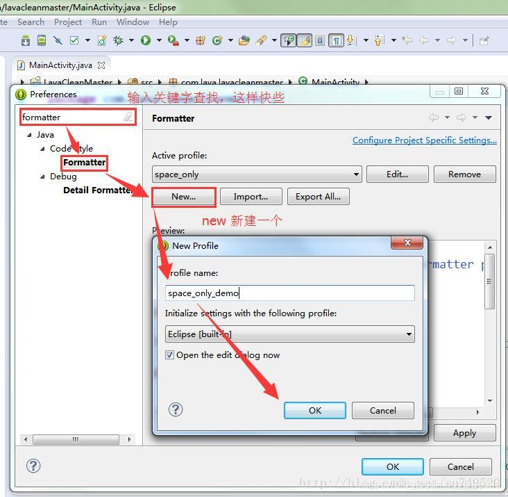Open dropdown arrow next to Run icon
This screenshot has width=508, height=497.
pyautogui.click(x=159, y=40)
